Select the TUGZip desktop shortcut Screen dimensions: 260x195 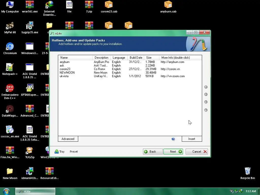[x=30, y=153]
